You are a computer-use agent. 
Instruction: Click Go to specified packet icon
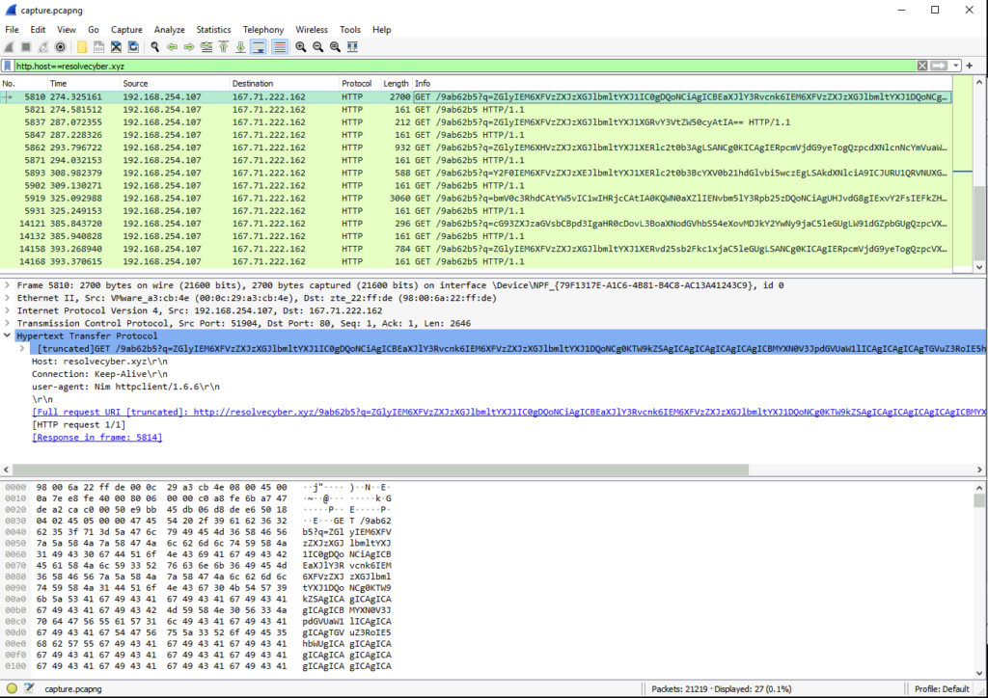tap(206, 47)
